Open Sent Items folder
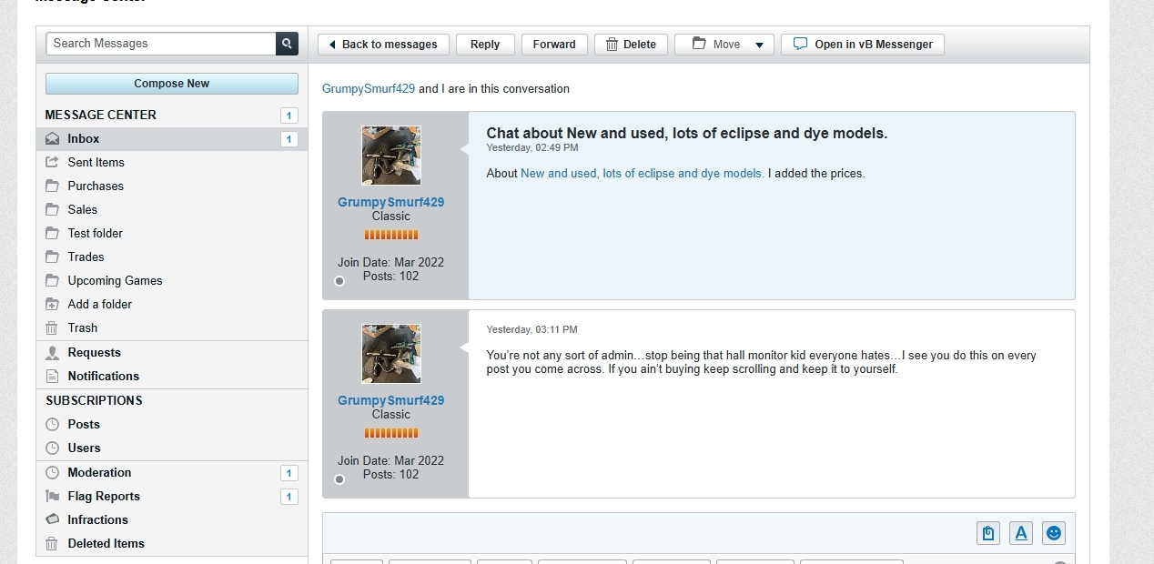The height and width of the screenshot is (564, 1154). (96, 162)
